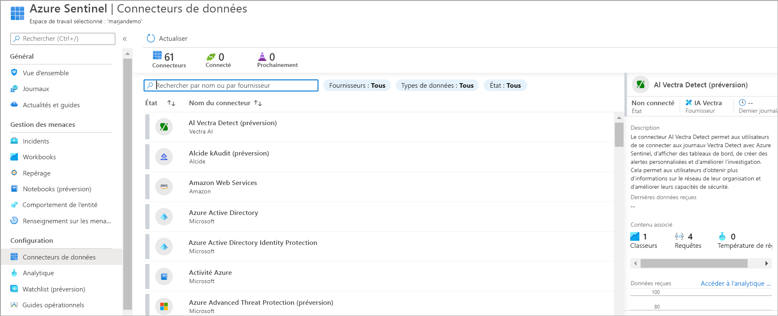
Task: Open Vue d'ensemble shield icon
Action: 14,72
